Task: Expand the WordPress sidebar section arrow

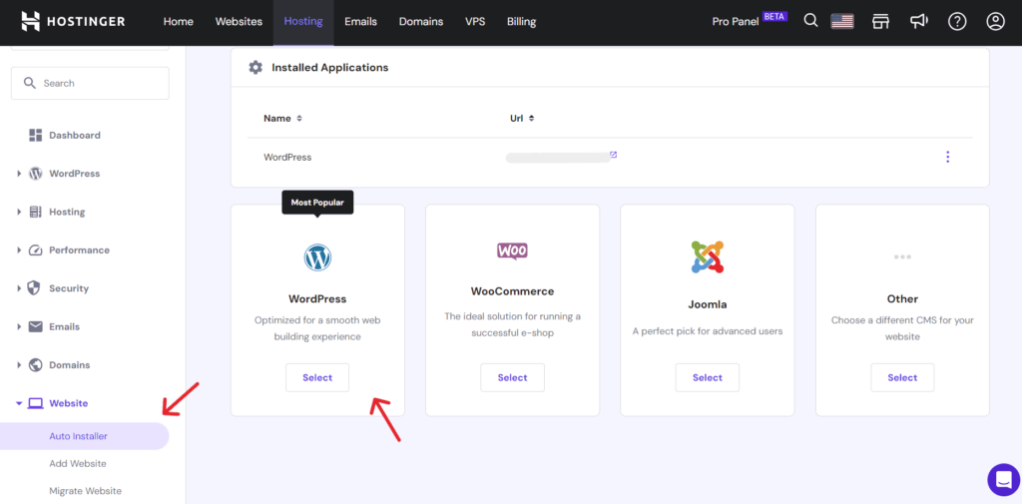Action: click(x=19, y=174)
